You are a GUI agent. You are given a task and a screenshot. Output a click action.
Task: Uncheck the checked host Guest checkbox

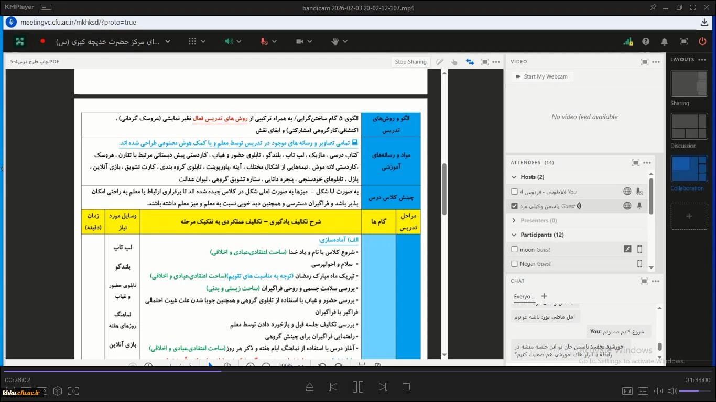(x=514, y=206)
